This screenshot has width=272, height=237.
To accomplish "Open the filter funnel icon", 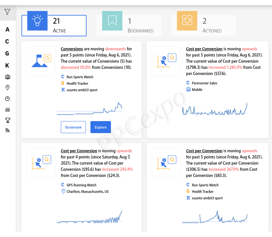I will (x=7, y=12).
